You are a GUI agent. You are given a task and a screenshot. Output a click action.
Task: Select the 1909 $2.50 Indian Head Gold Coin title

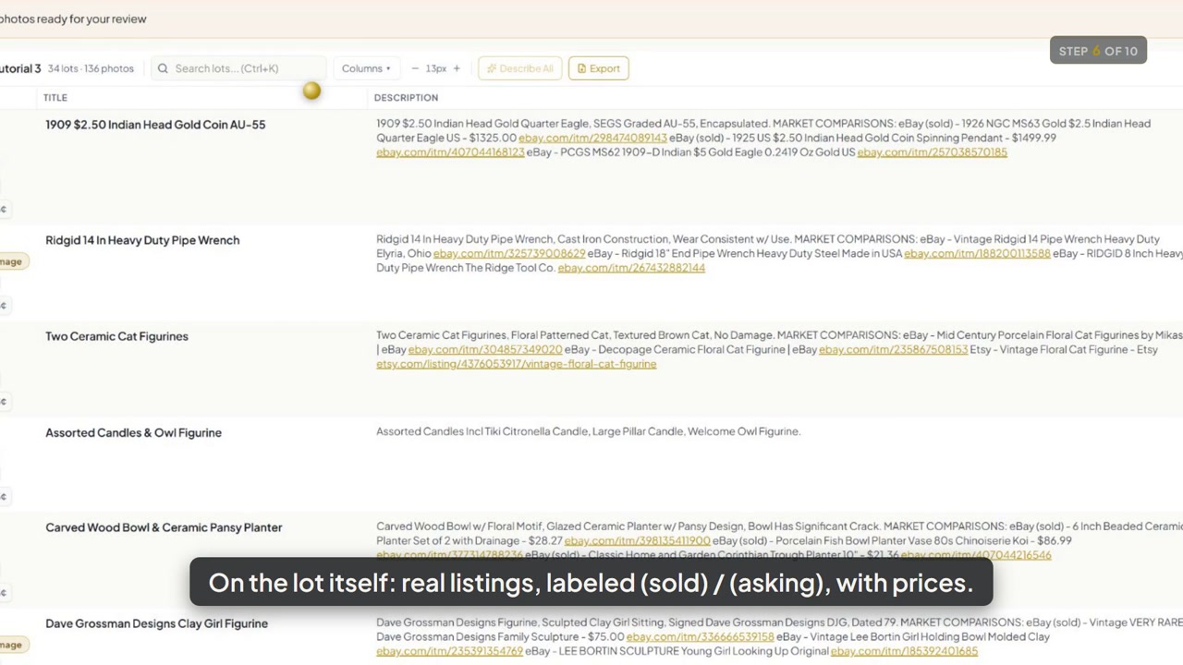tap(155, 125)
